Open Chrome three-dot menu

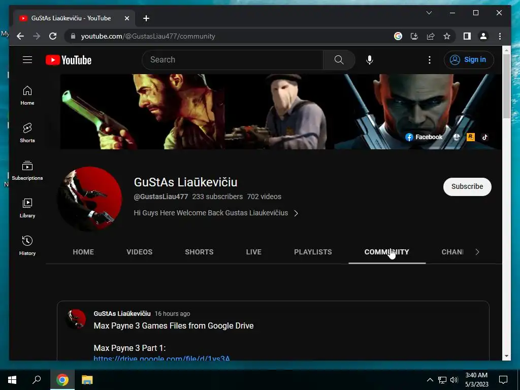pos(500,36)
